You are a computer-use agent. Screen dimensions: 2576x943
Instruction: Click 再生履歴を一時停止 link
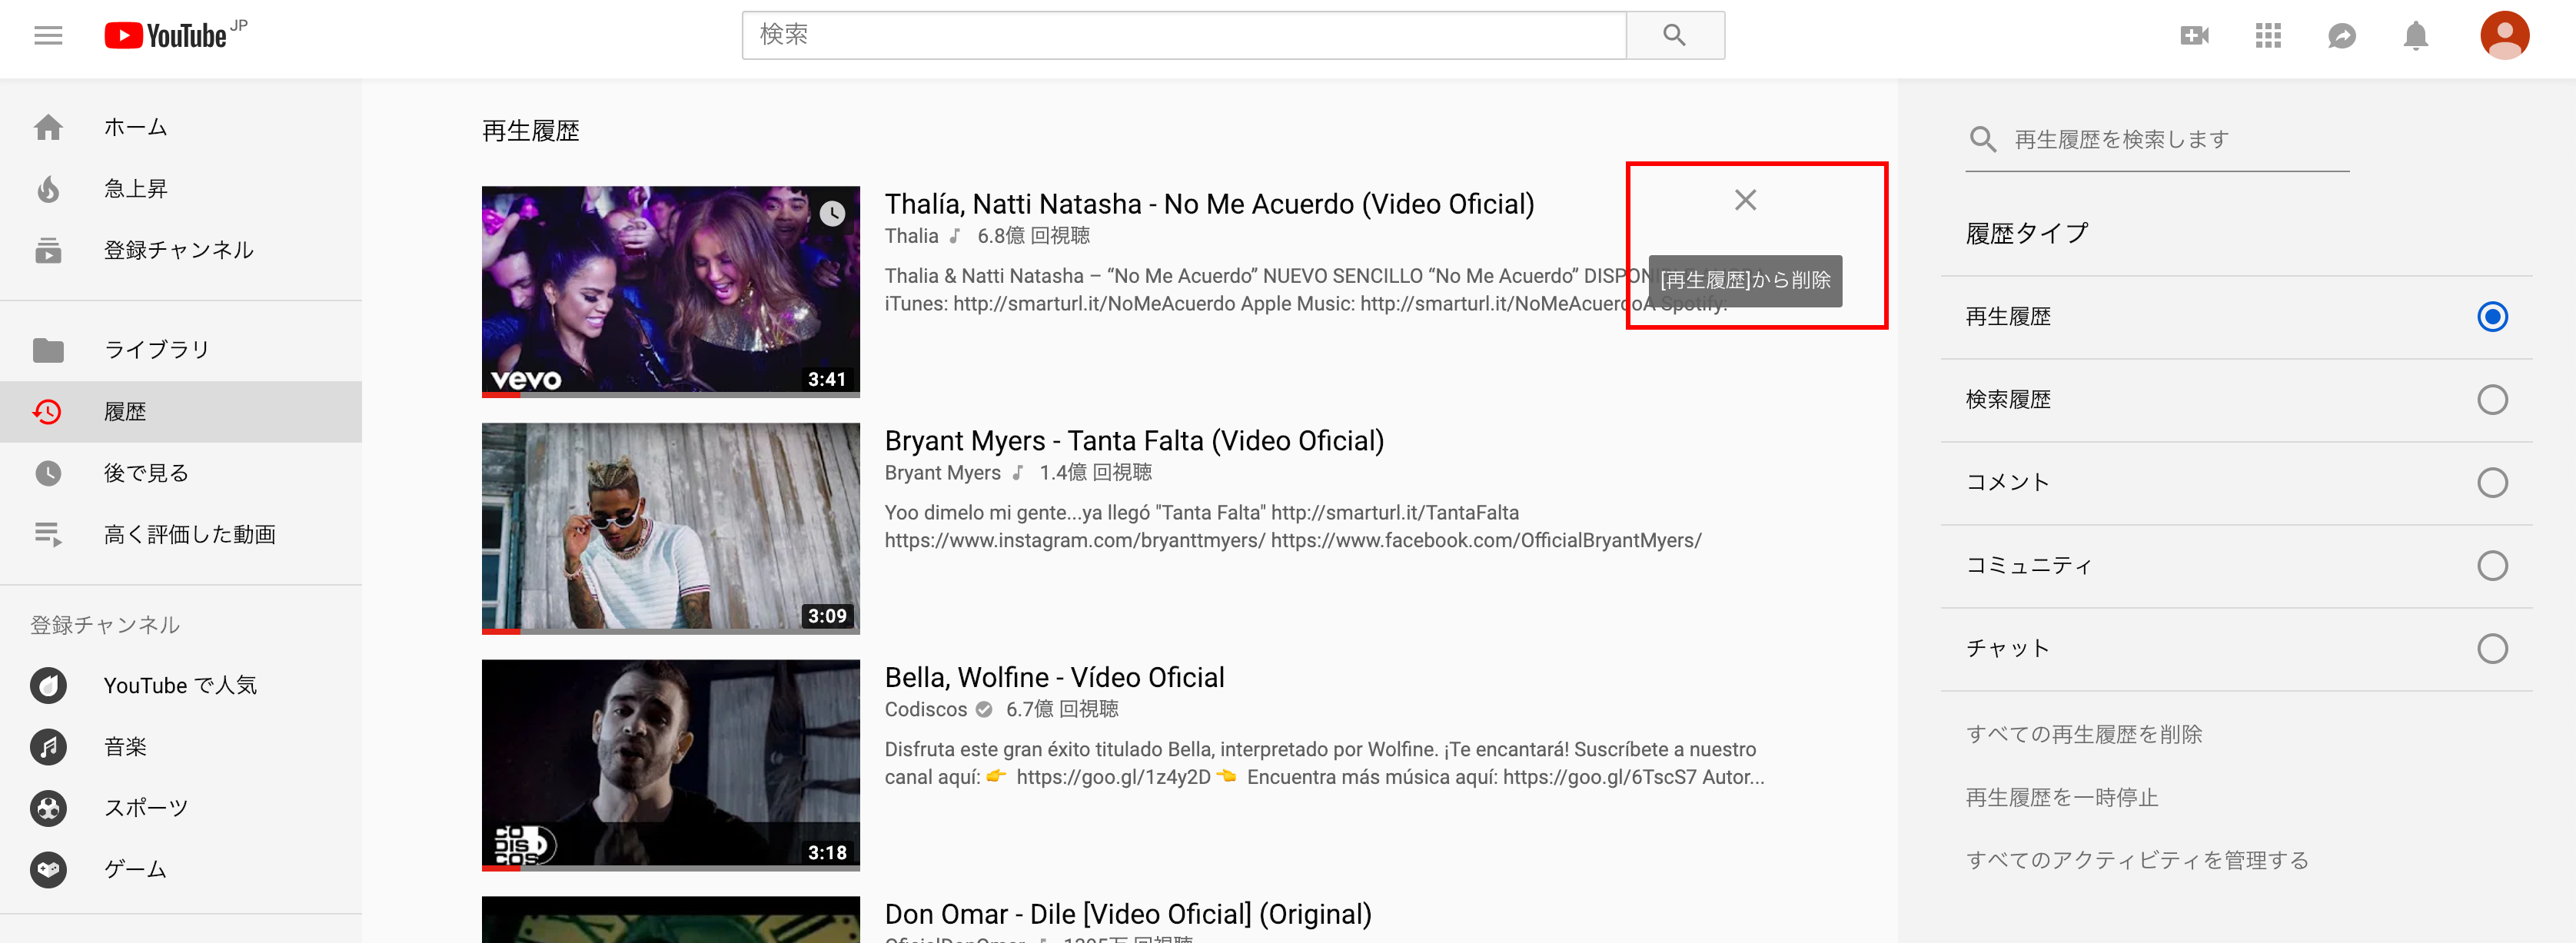click(x=2062, y=797)
